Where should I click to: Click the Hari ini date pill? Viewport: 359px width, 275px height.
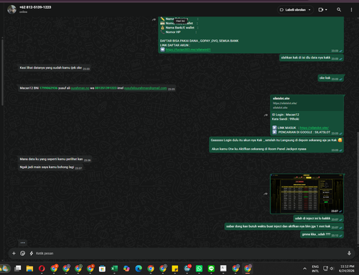(180, 21)
